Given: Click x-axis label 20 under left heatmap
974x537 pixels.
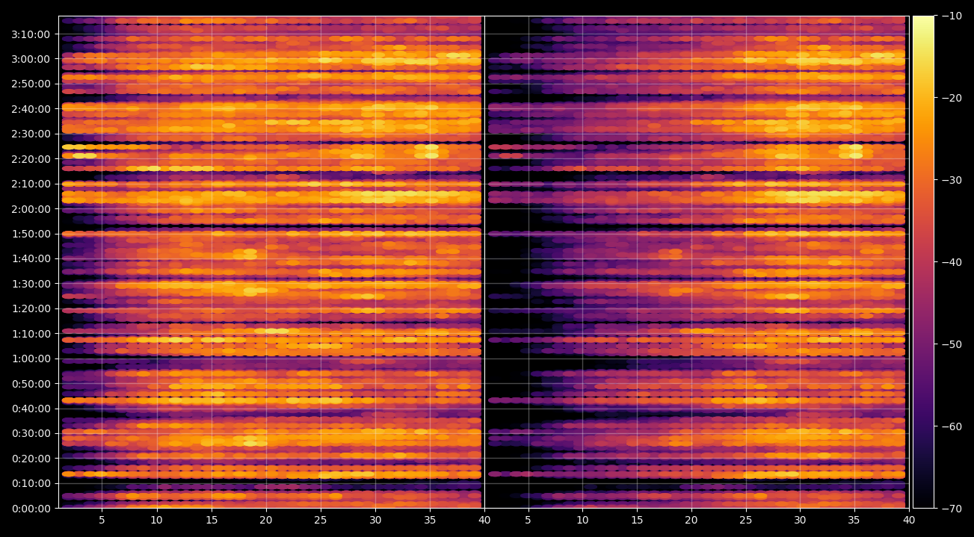Looking at the screenshot, I should pyautogui.click(x=266, y=520).
